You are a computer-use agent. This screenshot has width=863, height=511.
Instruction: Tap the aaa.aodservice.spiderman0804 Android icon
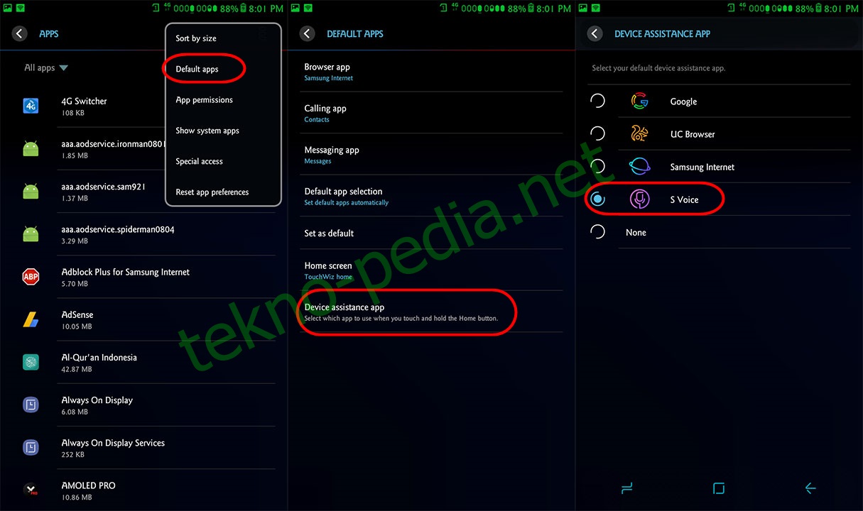click(31, 234)
